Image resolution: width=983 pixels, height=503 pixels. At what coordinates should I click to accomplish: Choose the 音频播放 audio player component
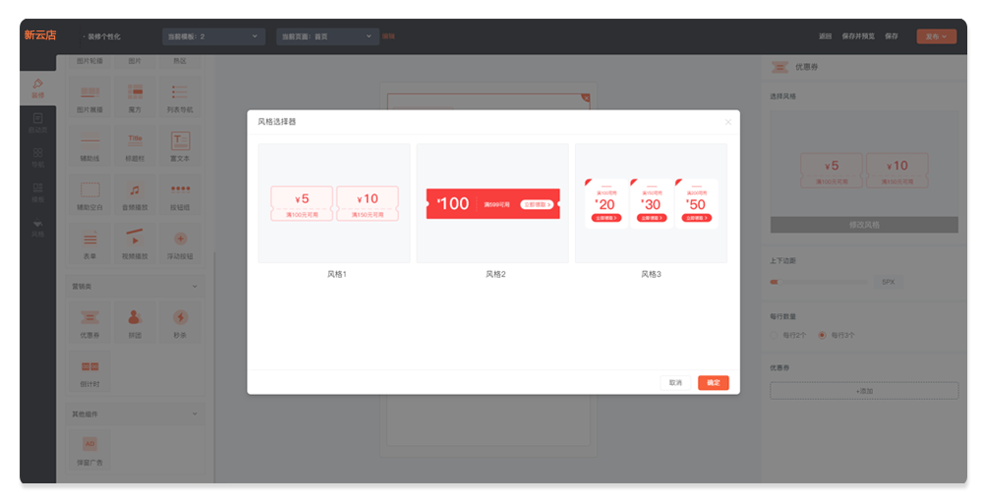(136, 191)
